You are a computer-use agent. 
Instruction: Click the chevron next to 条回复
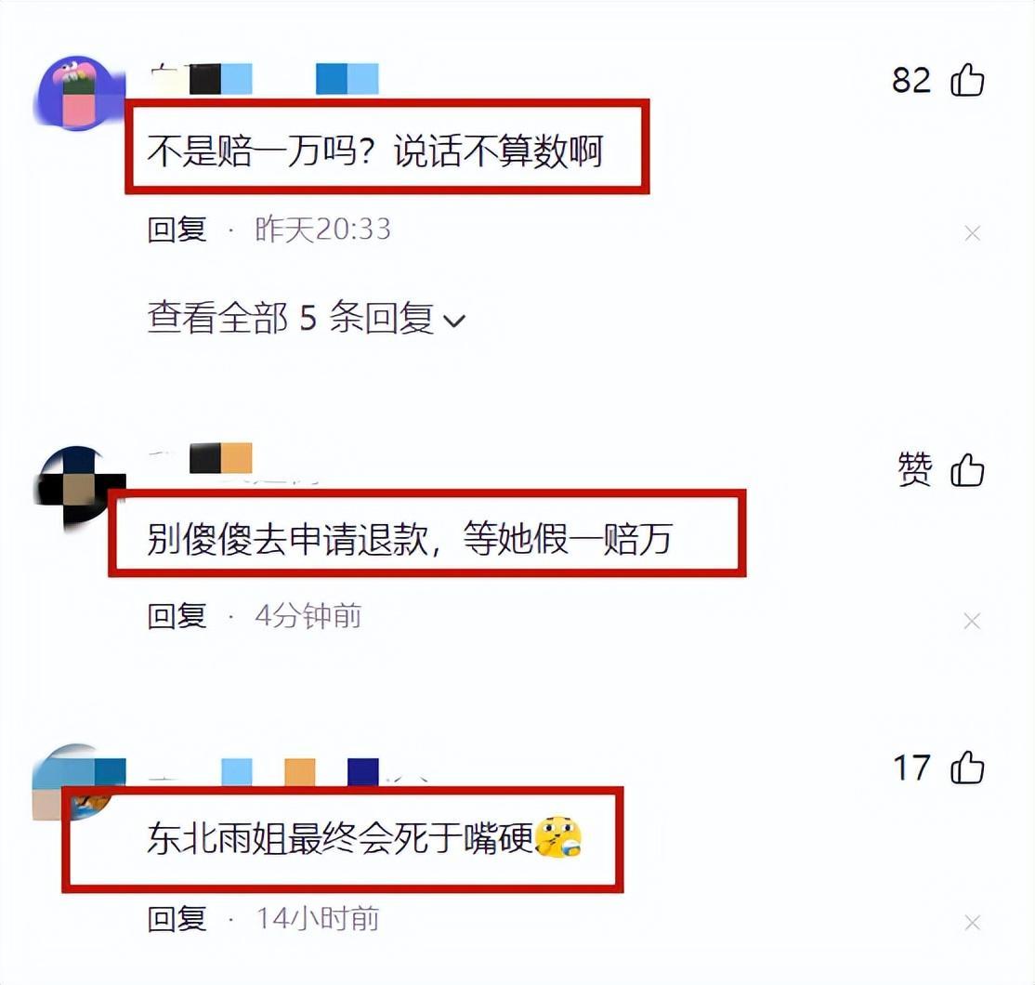[454, 321]
